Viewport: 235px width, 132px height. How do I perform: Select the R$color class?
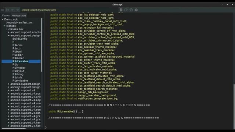coord(18,55)
